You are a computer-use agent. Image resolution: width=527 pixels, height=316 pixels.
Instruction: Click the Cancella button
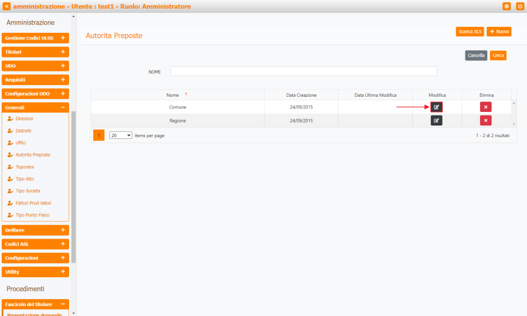coord(475,55)
